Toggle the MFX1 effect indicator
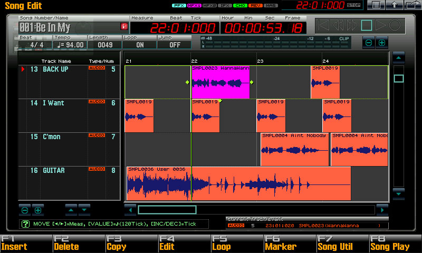 tap(194, 5)
